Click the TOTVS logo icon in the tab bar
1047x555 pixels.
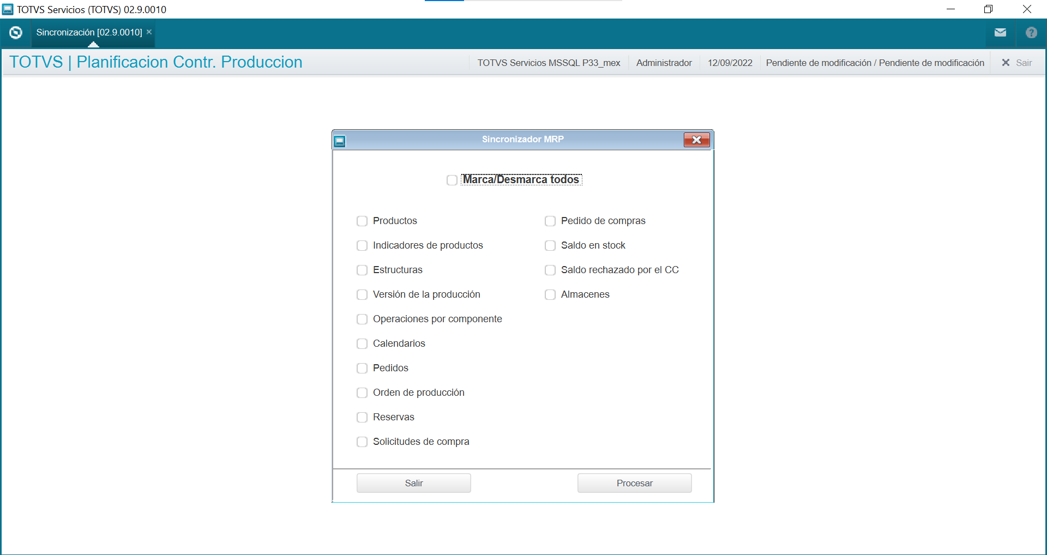(16, 33)
